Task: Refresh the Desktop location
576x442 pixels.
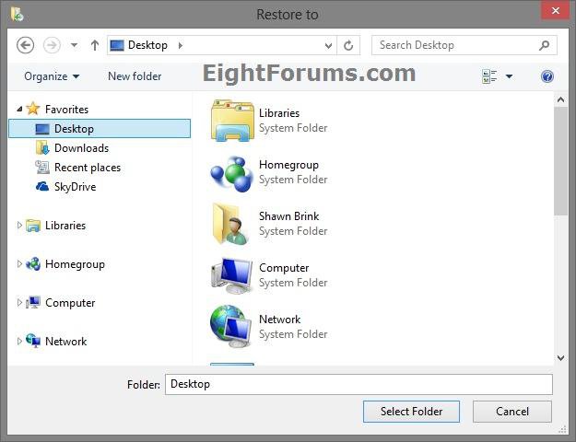Action: 348,45
